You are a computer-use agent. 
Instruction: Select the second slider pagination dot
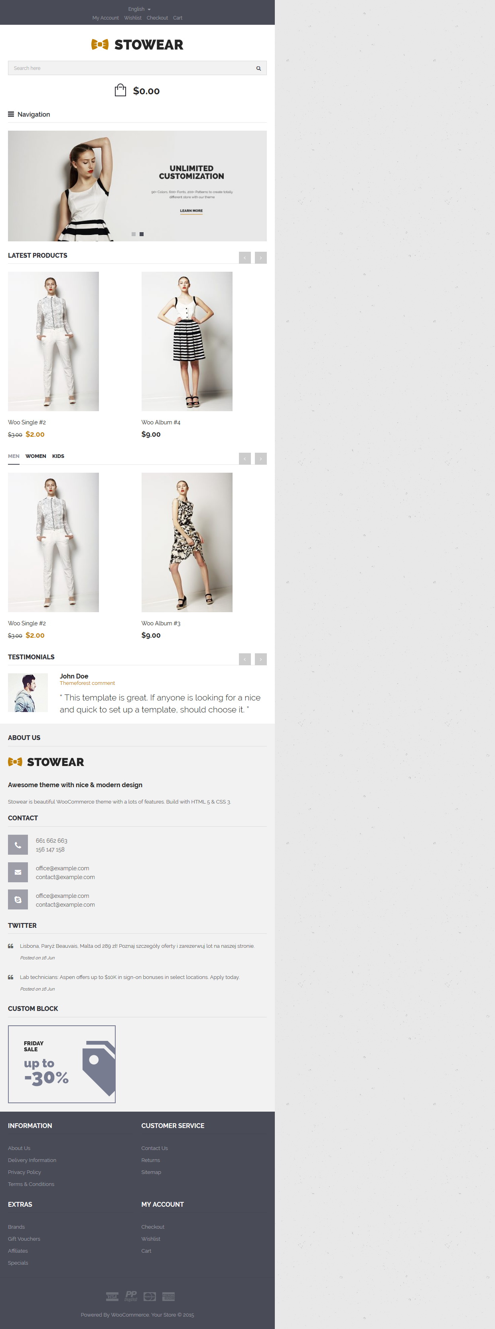click(x=142, y=234)
